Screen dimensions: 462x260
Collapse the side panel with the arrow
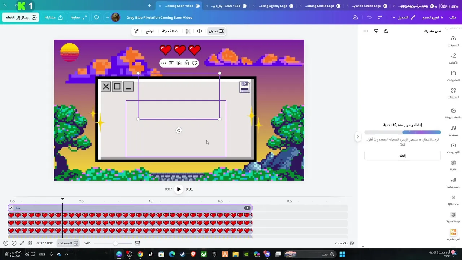358,136
